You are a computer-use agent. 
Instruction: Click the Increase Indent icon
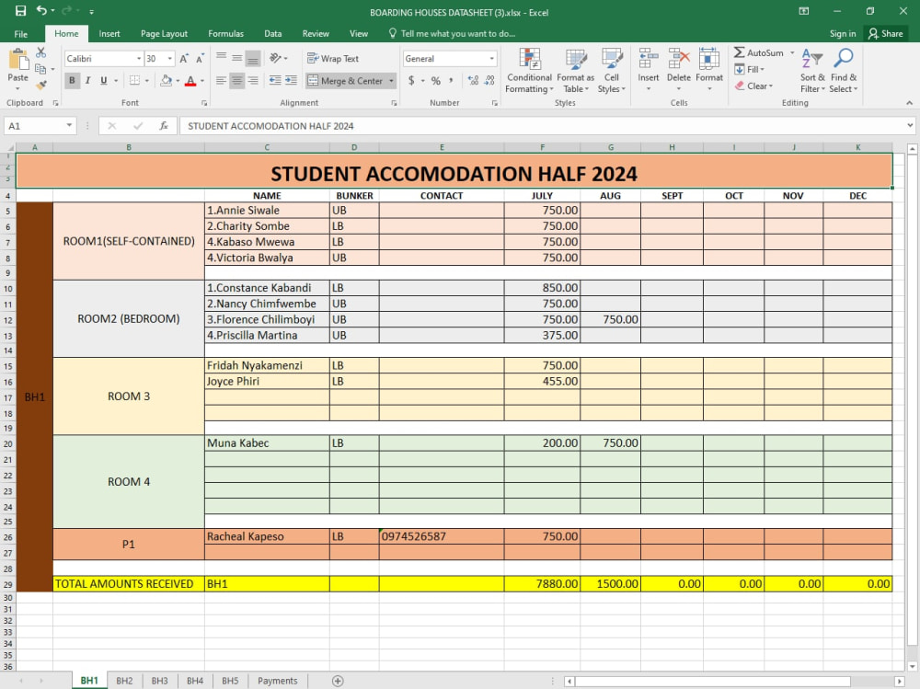(291, 80)
